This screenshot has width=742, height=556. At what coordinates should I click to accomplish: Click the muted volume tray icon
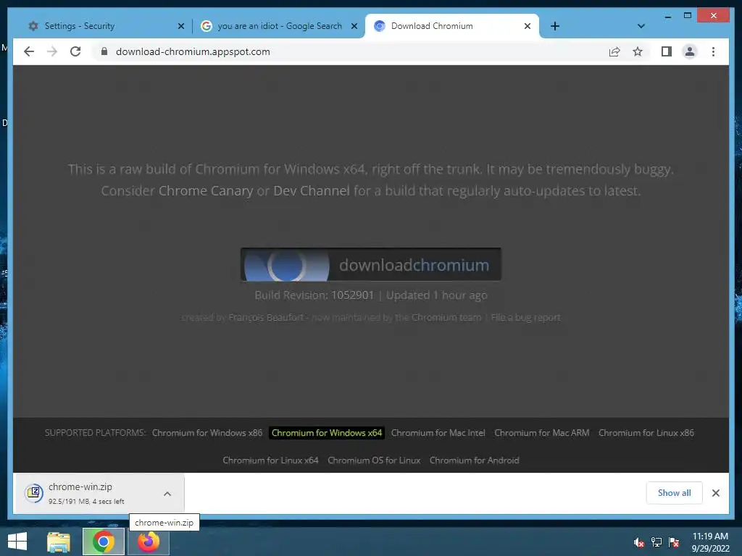[x=638, y=542]
